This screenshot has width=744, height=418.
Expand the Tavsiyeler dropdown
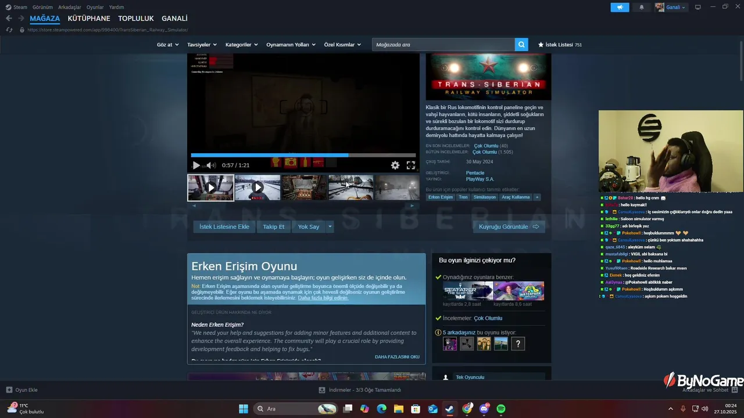202,45
